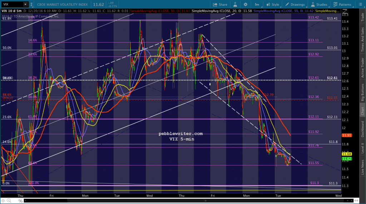Select the Chart side tab
Viewport: 366px width, 204px height.
click(x=362, y=111)
